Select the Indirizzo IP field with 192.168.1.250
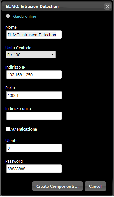 point(34,75)
